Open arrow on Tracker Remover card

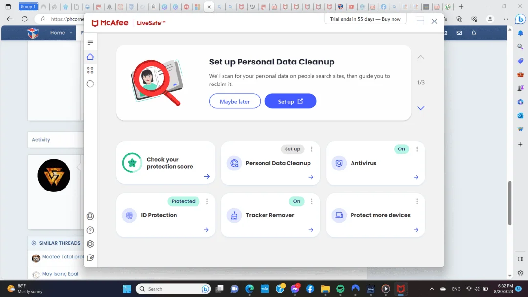point(311,230)
